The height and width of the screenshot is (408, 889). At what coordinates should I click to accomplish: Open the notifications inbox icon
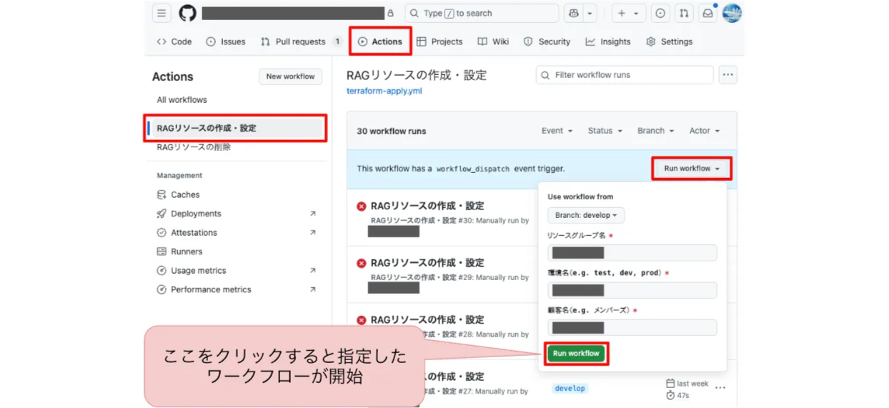pos(707,13)
